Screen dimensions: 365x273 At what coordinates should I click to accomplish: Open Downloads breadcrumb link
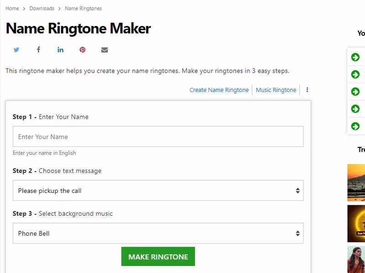point(42,9)
